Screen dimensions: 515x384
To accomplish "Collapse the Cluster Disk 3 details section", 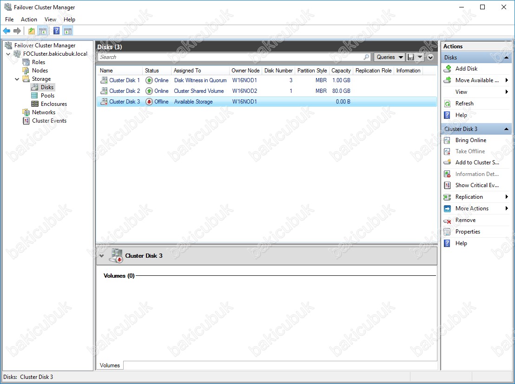I will [102, 256].
